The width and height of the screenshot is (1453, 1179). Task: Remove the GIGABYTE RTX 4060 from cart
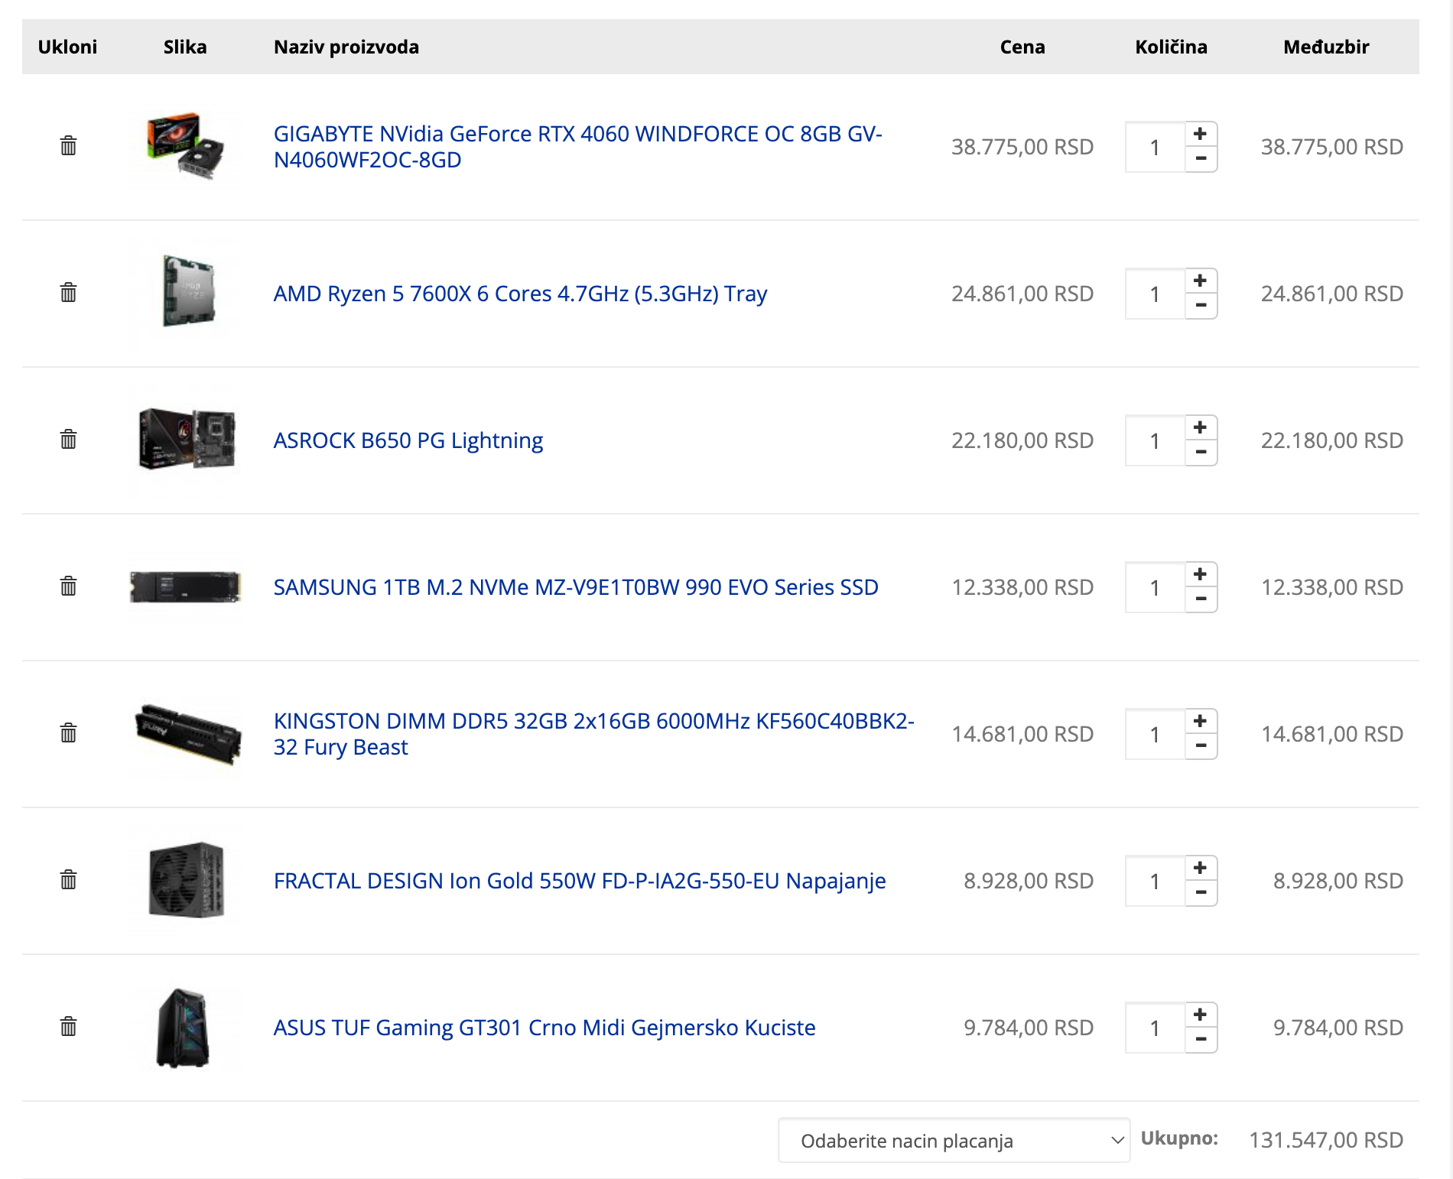[x=68, y=146]
